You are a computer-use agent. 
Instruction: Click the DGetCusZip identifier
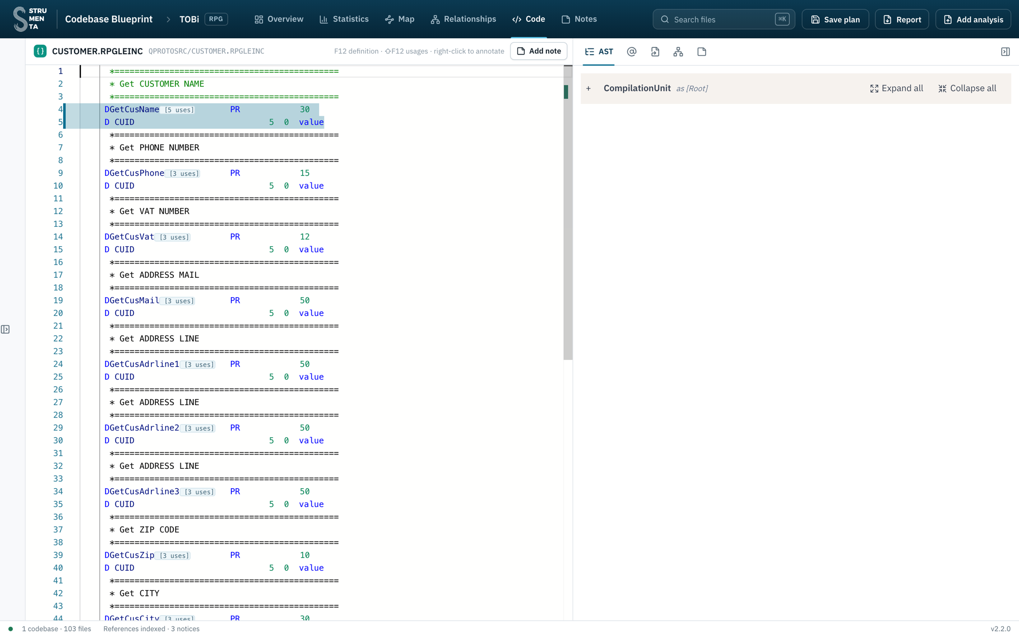[129, 555]
